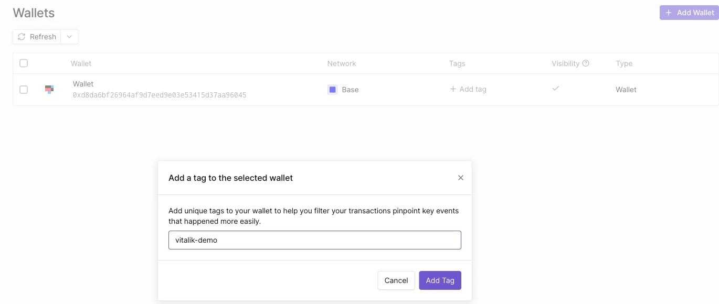Confirm with the Add Tag button

pyautogui.click(x=440, y=280)
